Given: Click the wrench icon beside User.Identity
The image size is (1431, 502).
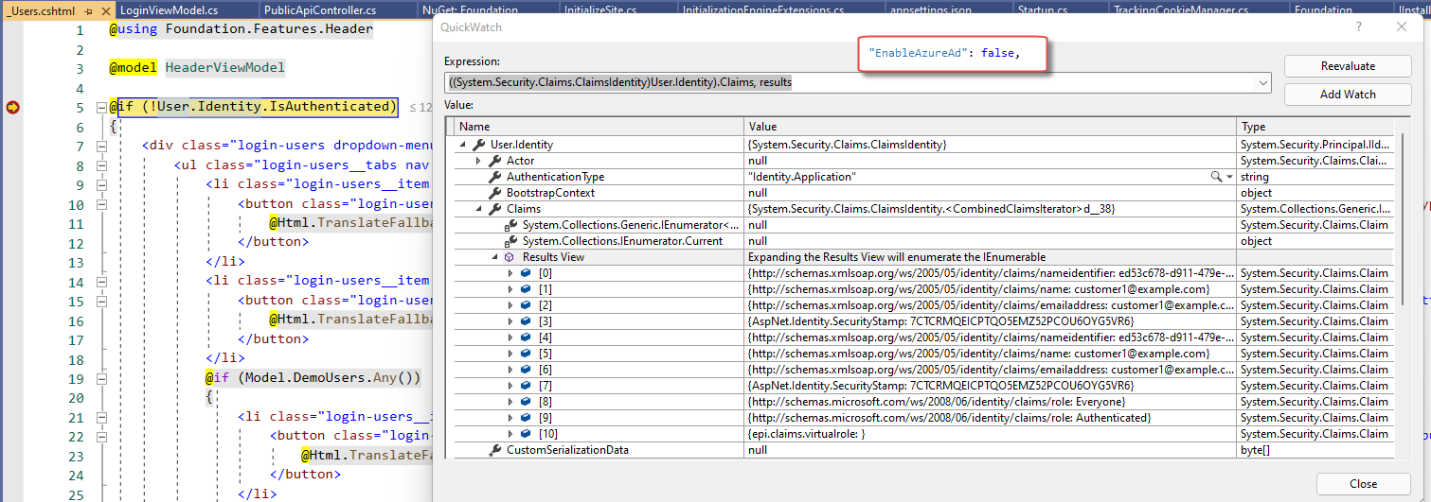Looking at the screenshot, I should coord(478,145).
